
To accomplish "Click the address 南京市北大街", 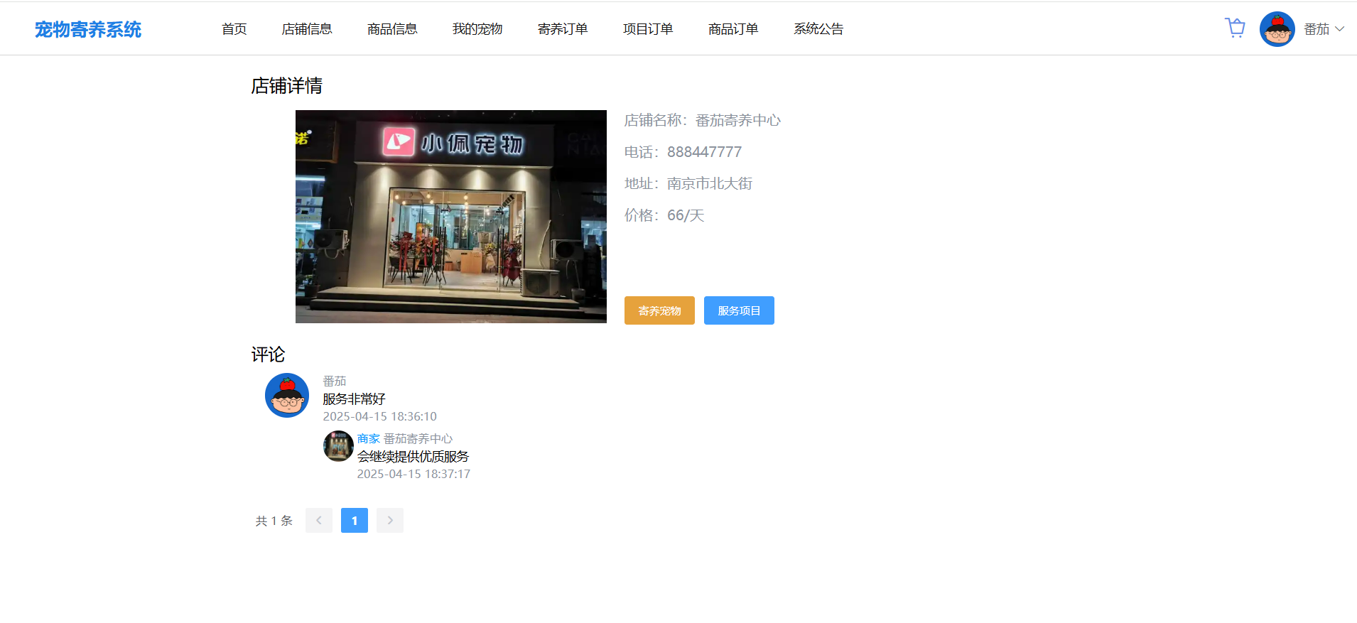I will pyautogui.click(x=710, y=183).
